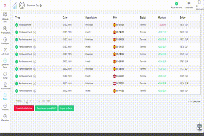Click Exporter au format PDF button

click(46, 108)
